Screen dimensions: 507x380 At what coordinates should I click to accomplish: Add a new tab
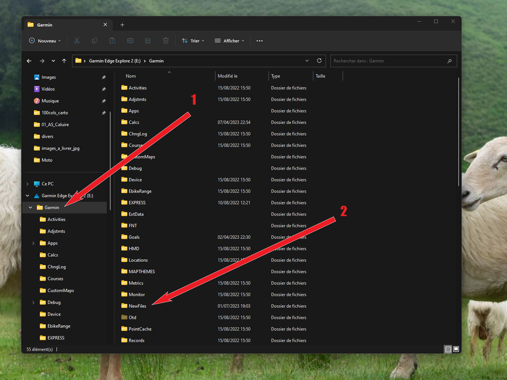tap(122, 25)
